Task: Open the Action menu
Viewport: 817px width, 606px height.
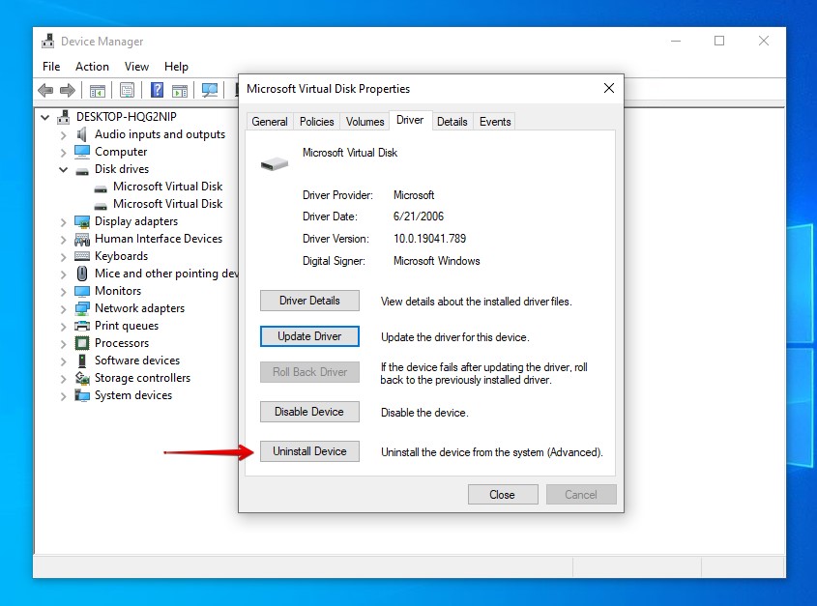Action: [x=92, y=67]
